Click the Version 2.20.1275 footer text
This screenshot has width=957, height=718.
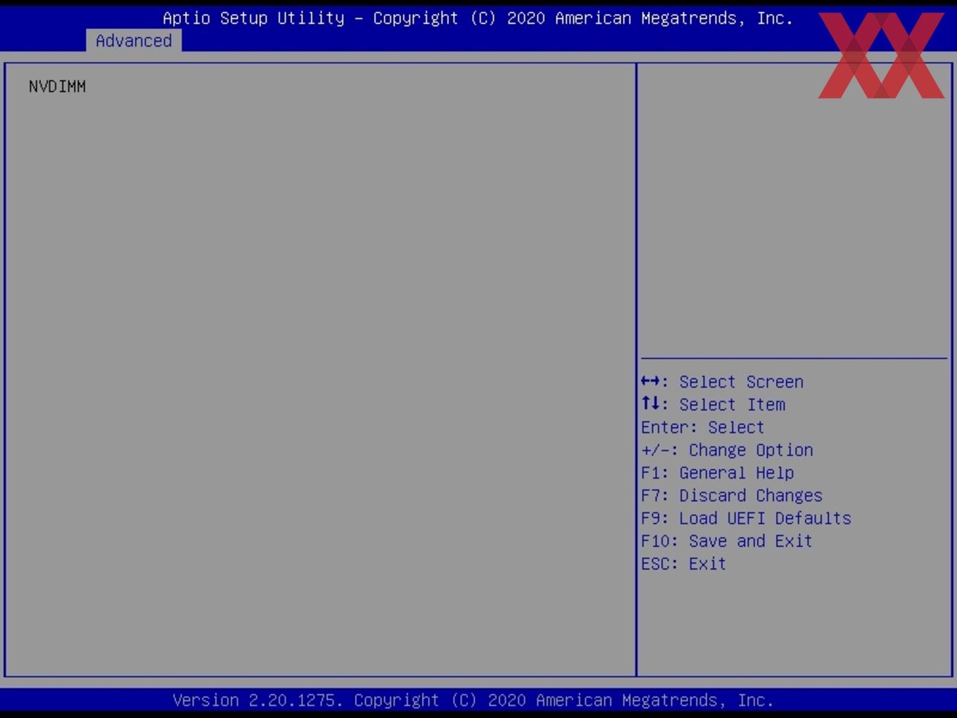pyautogui.click(x=473, y=700)
